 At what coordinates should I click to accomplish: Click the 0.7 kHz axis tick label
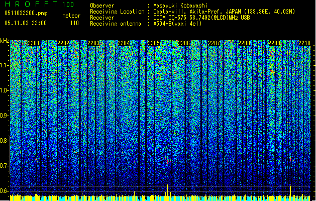5,166
